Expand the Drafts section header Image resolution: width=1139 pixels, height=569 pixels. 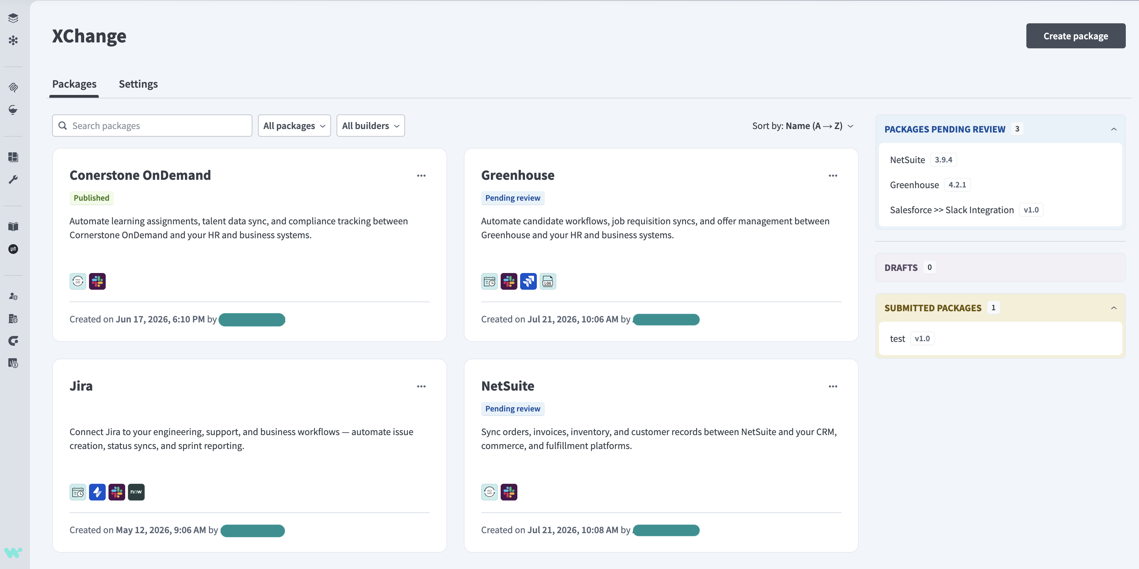point(1000,267)
